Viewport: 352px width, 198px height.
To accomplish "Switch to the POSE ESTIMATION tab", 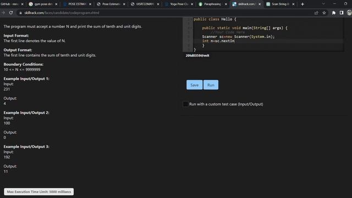I will point(77,4).
